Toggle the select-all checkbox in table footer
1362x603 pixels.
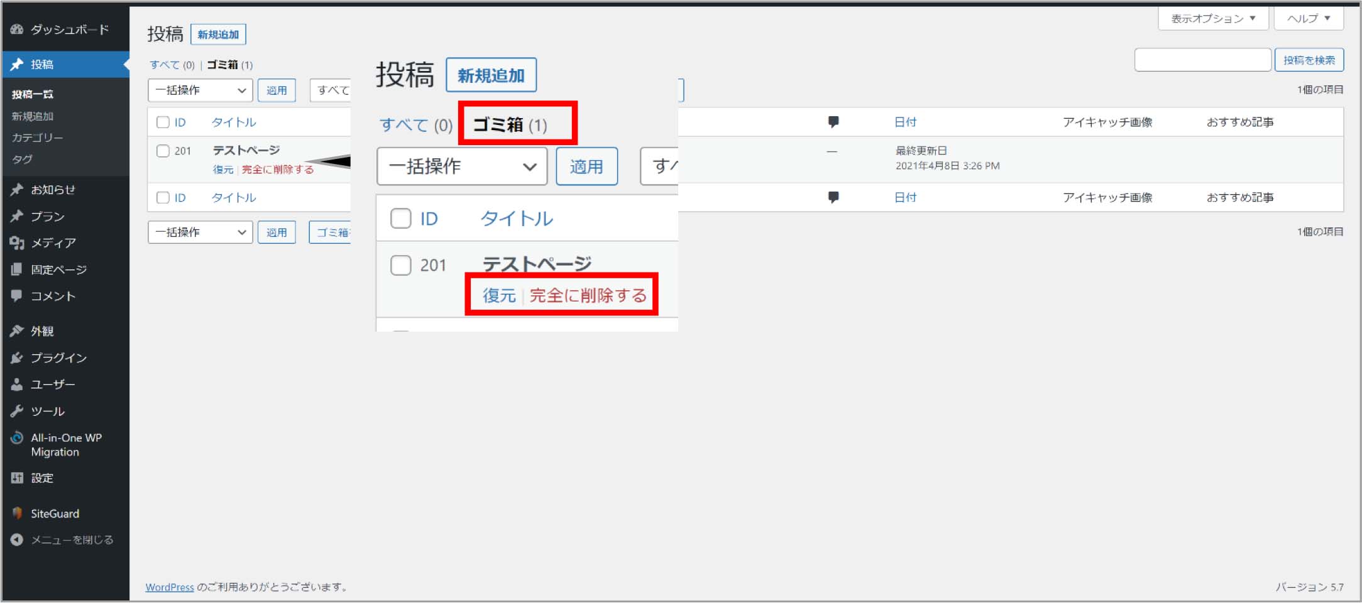pyautogui.click(x=163, y=198)
